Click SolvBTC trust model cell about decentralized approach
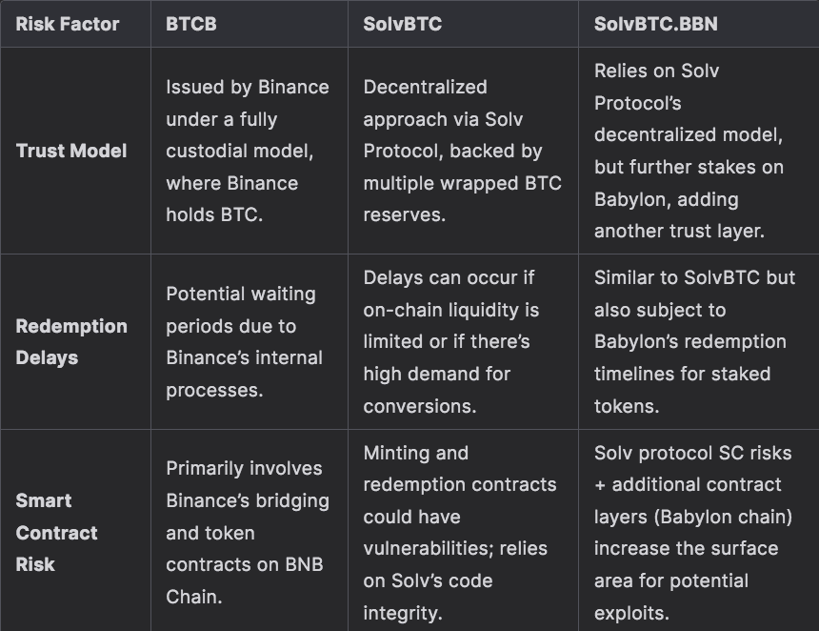 [x=461, y=151]
